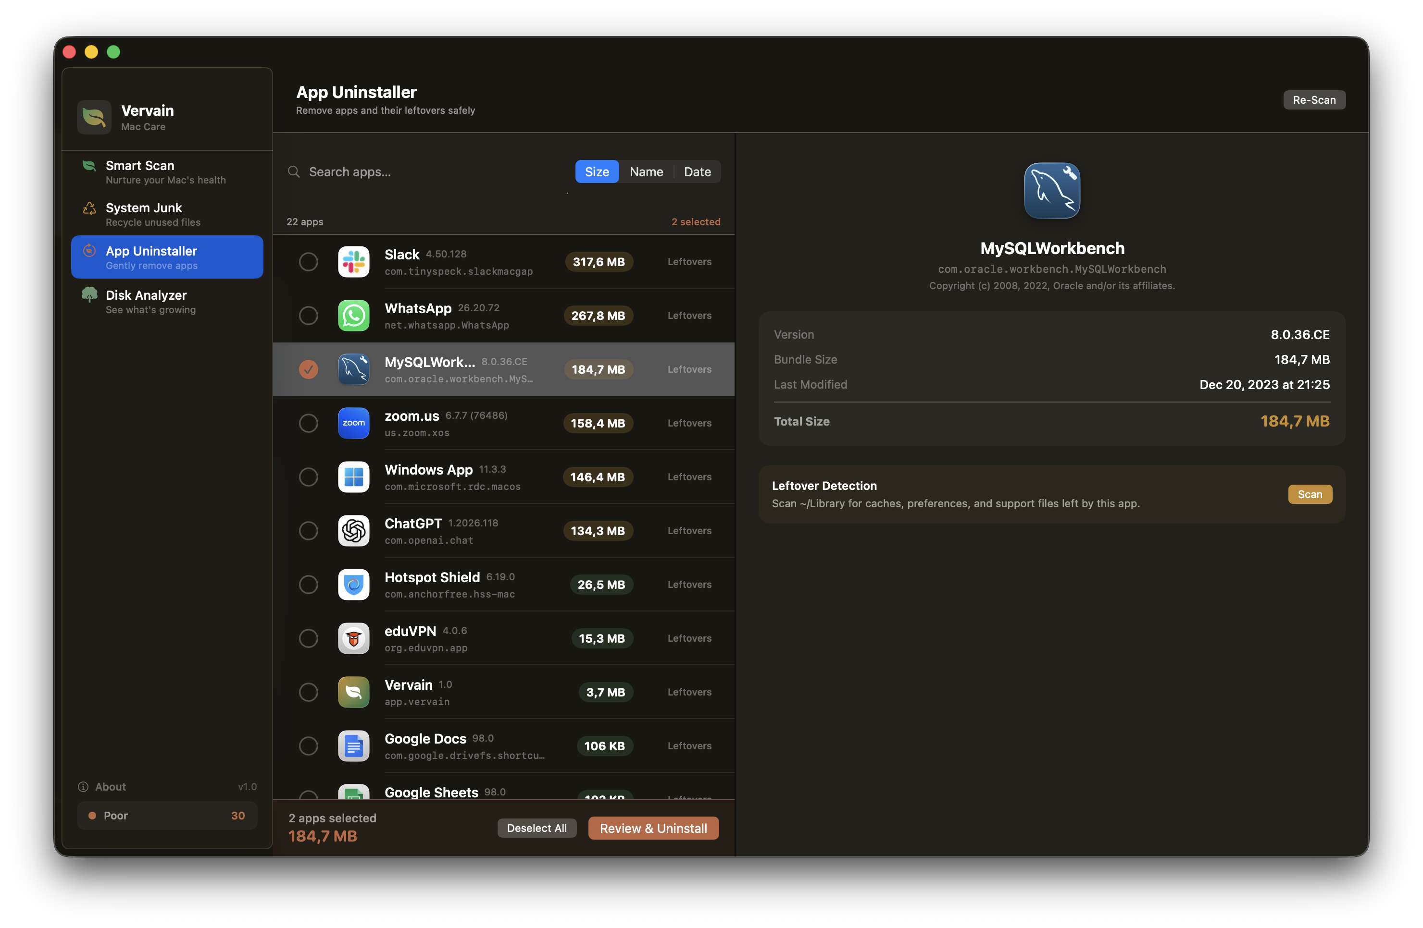Select the ChatGPT checkbox
Screen dimensions: 1423x928
click(x=309, y=531)
